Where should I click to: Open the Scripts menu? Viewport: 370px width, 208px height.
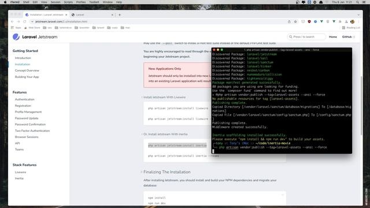68,2
